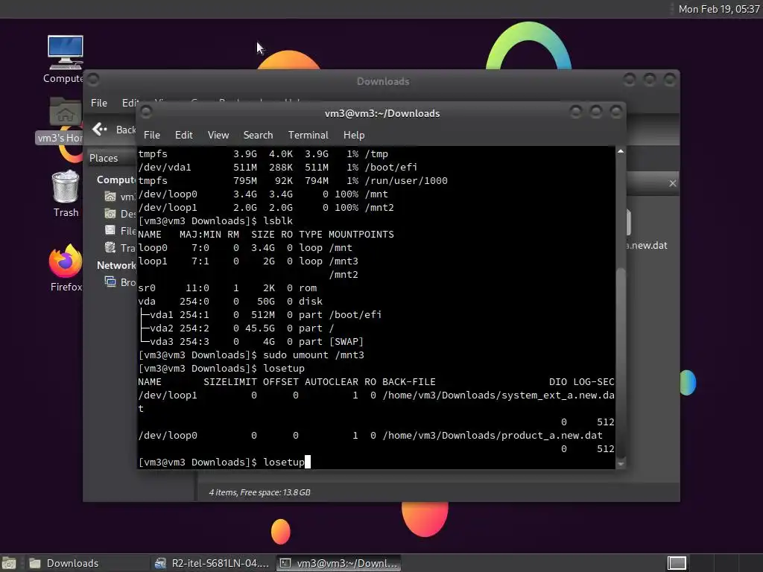Open the terminal's Edit menu

[x=183, y=135]
